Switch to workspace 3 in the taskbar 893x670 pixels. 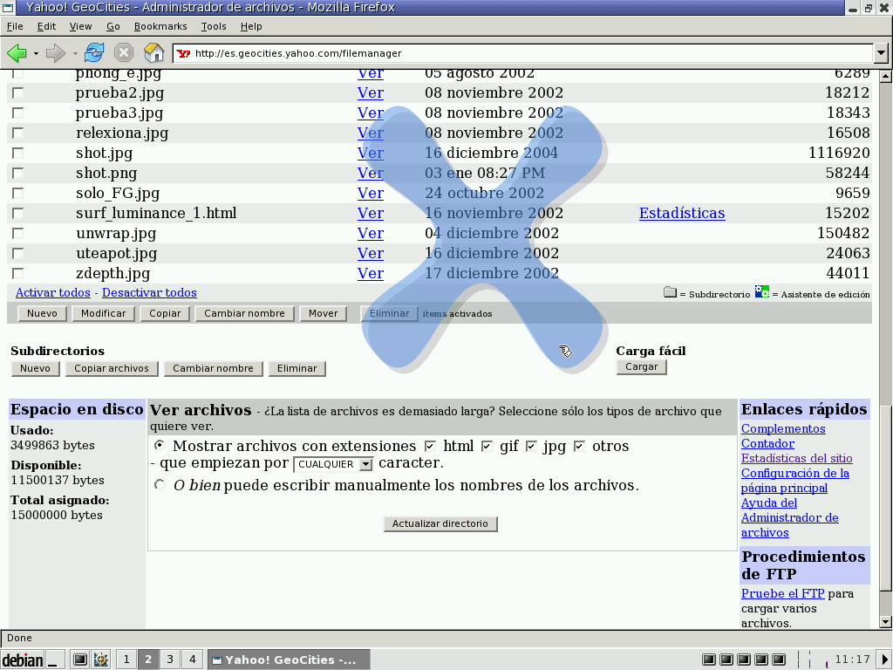click(170, 660)
